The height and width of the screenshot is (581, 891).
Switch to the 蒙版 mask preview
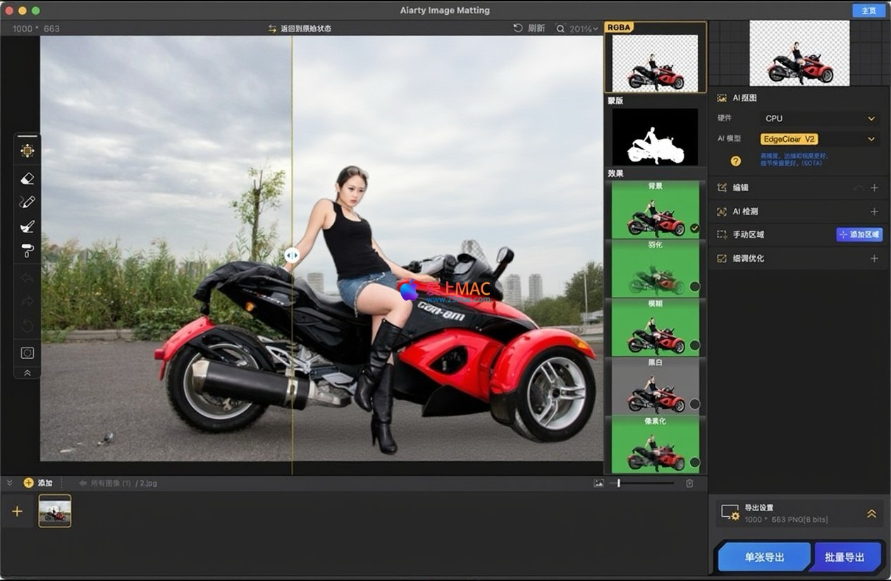tap(655, 137)
